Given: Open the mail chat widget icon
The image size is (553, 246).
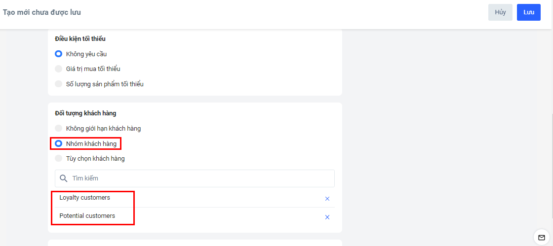Looking at the screenshot, I should click(541, 238).
